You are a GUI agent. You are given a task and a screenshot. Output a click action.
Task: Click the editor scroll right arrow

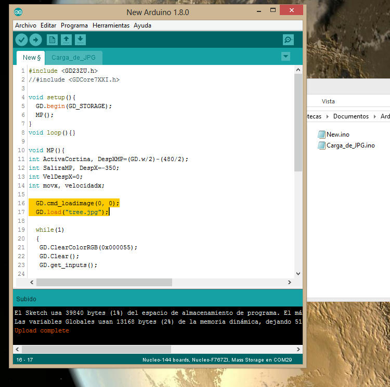click(x=289, y=282)
